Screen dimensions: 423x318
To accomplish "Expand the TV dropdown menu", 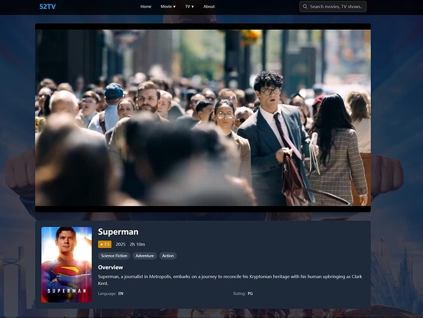I will pos(190,6).
